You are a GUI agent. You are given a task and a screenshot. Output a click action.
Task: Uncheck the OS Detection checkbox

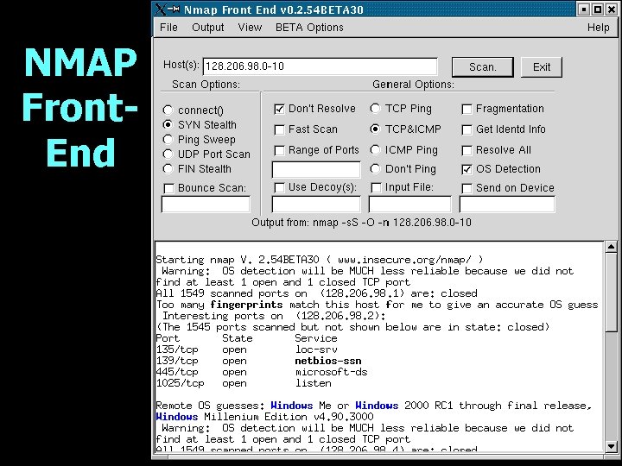click(x=466, y=170)
